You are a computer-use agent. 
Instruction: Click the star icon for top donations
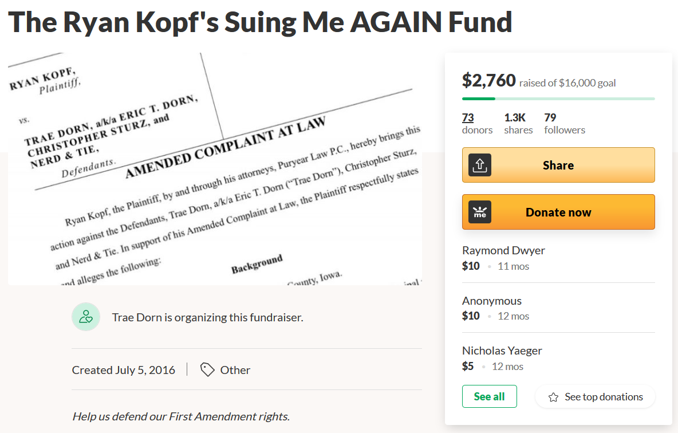point(553,397)
